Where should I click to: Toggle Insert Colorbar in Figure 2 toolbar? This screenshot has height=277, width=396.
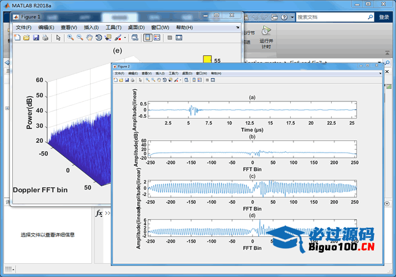(x=194, y=80)
